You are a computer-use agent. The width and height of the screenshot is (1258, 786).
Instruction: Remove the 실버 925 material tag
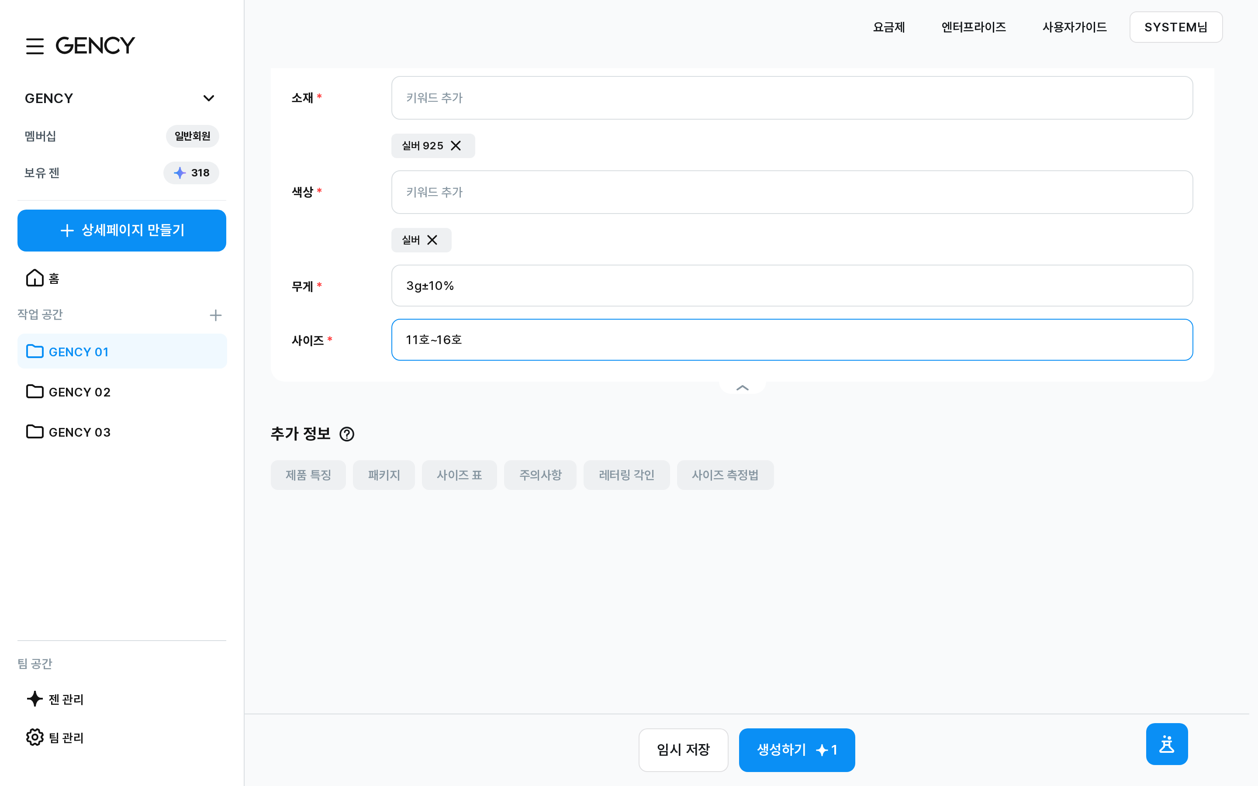456,145
